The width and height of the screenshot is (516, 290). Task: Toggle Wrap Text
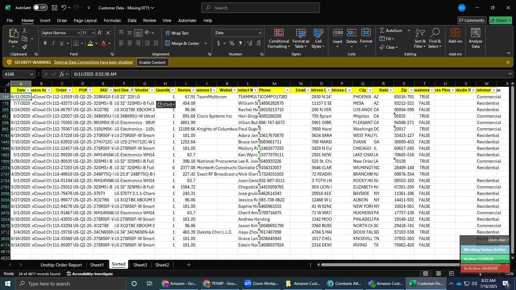[177, 33]
